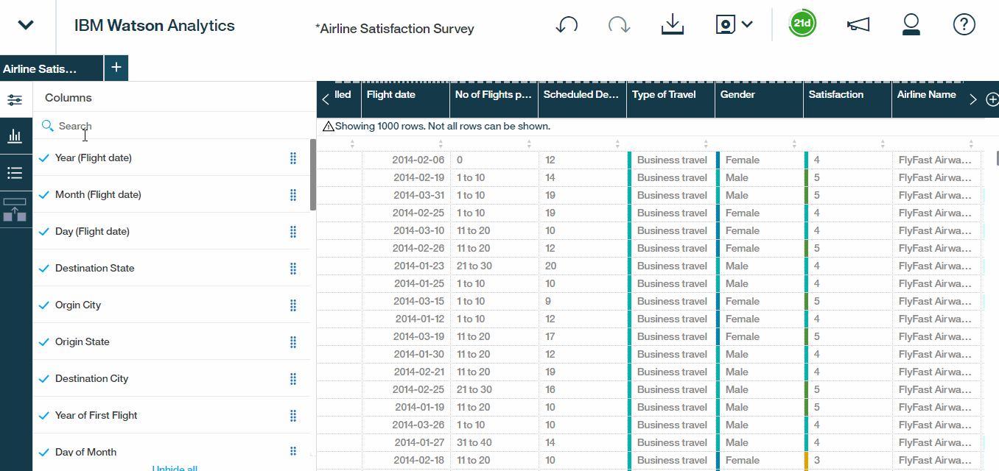Open the list view sidebar icon
The height and width of the screenshot is (471, 999).
15,173
